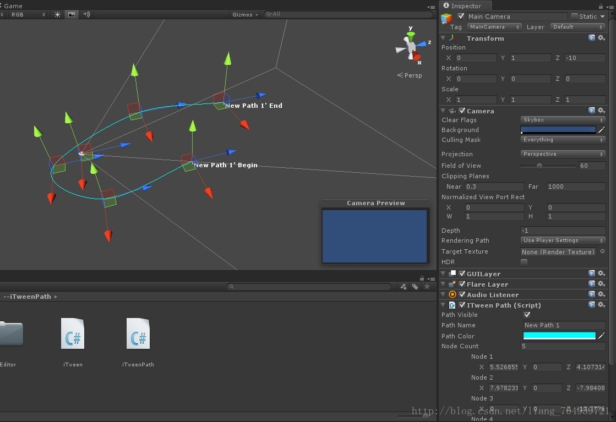Open the Static flags dropdown arrow
The image size is (616, 422).
602,17
